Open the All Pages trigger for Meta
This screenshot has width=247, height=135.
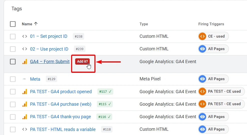point(213,79)
